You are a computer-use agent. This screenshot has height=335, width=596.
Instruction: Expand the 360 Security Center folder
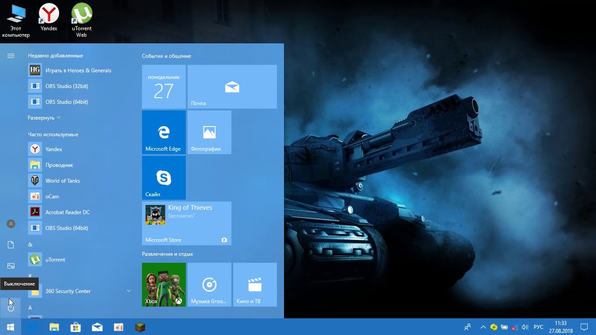pos(81,291)
